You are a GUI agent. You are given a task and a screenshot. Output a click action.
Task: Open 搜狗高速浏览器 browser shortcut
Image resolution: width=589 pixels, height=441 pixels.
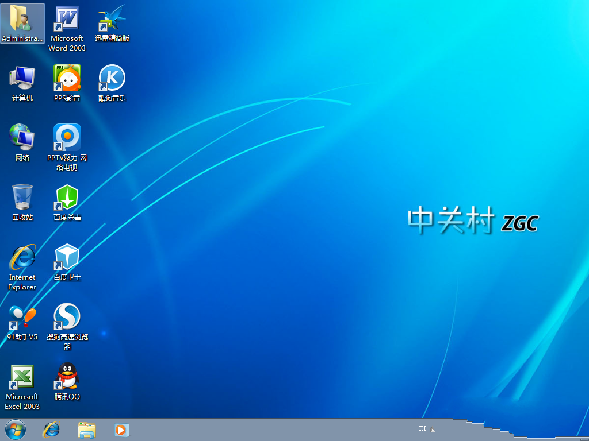click(x=67, y=327)
